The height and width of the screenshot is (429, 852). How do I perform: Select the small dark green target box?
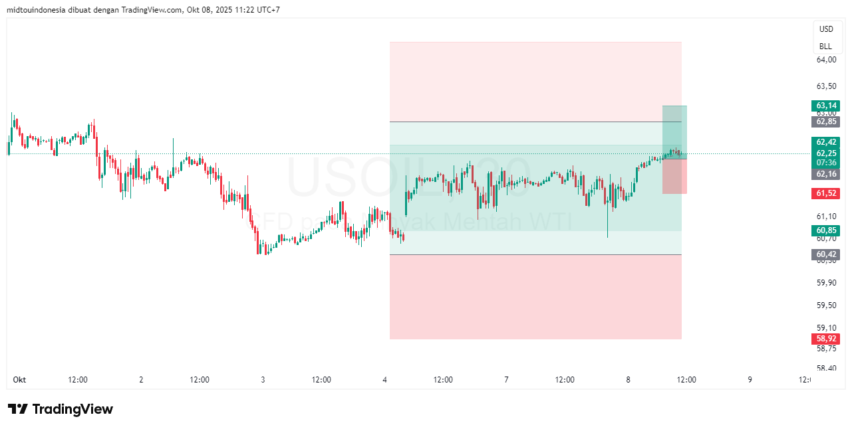point(674,126)
